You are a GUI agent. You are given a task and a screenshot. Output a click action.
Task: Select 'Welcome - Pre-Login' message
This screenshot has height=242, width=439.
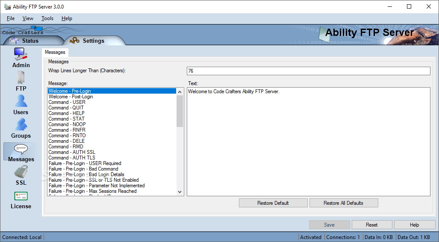click(x=112, y=91)
